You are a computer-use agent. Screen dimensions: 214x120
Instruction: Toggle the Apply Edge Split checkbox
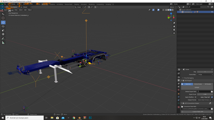tap(212, 97)
